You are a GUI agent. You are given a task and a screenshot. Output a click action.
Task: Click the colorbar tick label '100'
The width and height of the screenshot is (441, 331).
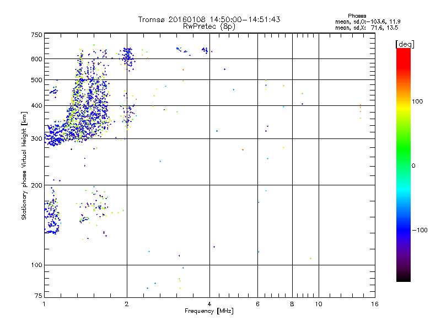[x=417, y=102]
